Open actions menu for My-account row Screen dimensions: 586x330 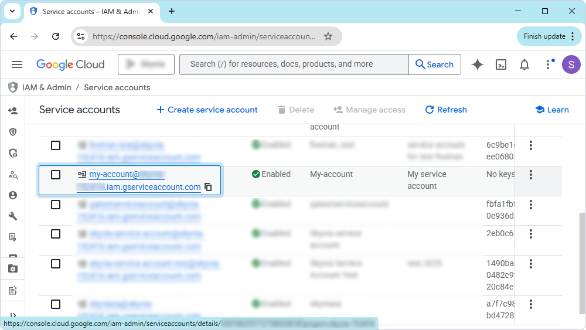(x=530, y=175)
